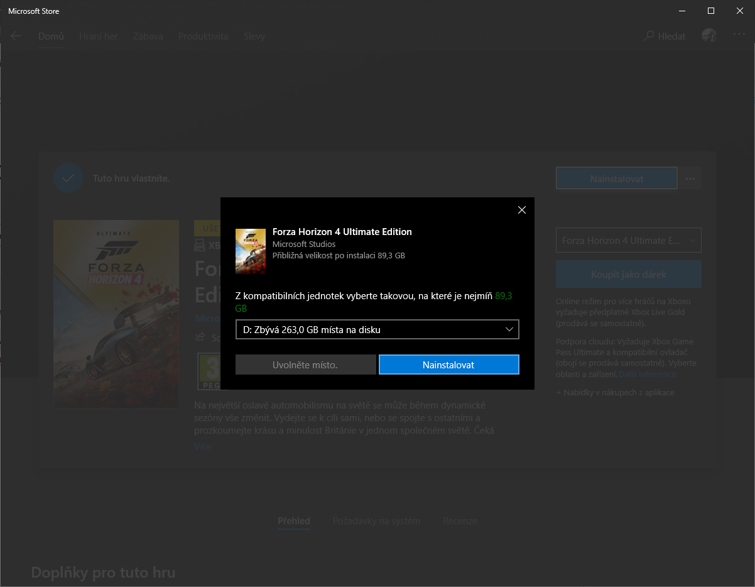The image size is (755, 587).
Task: Expand the Forza Horizon 4 Ultimate edition dropdown
Action: [x=629, y=240]
